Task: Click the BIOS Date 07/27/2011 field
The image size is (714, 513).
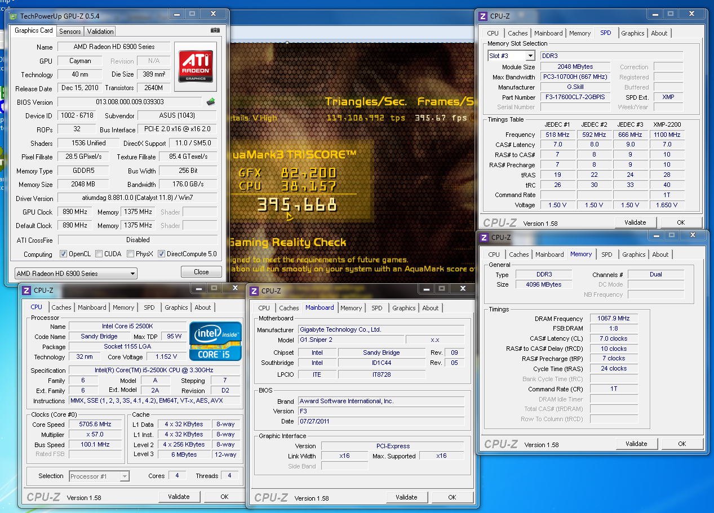Action: click(x=381, y=421)
